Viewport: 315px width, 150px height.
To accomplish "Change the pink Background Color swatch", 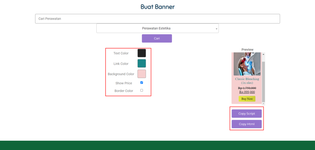I will coord(142,74).
